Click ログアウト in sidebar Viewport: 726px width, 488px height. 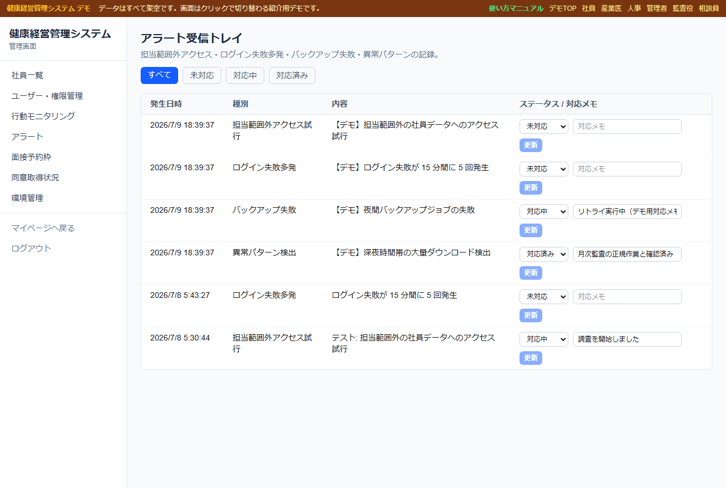pyautogui.click(x=63, y=249)
